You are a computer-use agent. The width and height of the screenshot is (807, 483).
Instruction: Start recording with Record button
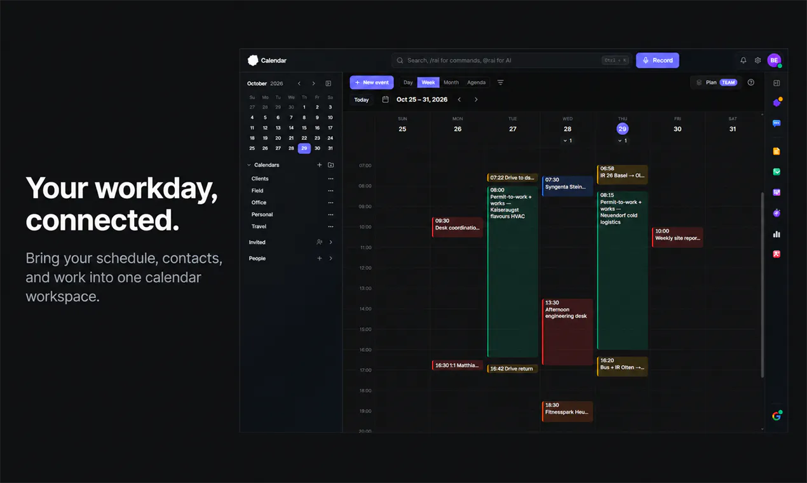658,60
